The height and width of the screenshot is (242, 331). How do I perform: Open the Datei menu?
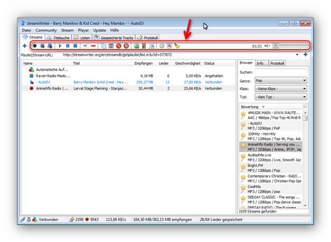[x=26, y=31]
